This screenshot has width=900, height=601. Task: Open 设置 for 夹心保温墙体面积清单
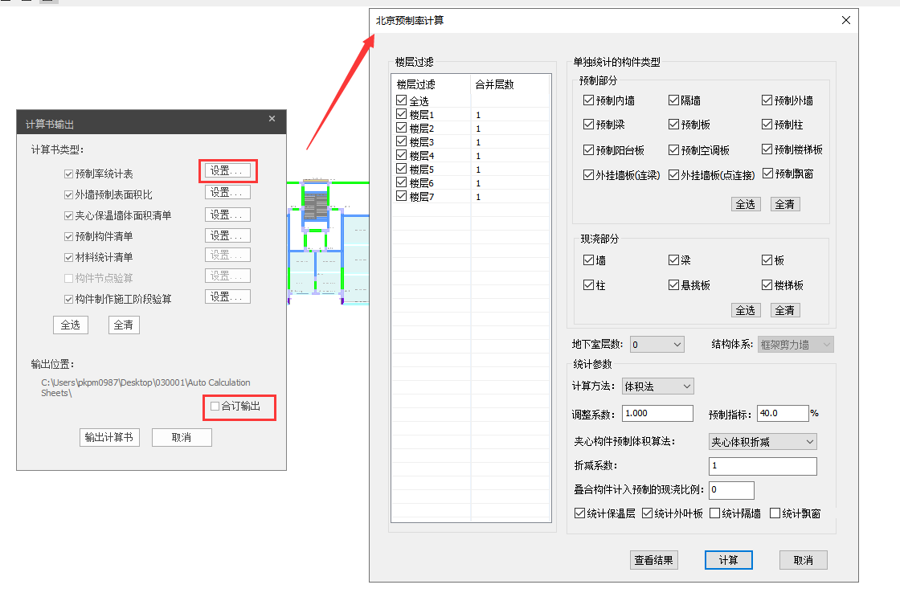227,215
